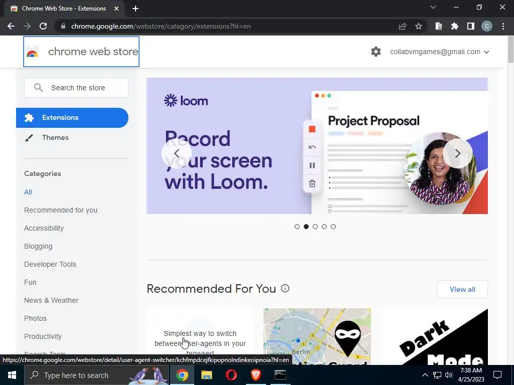
Task: Open the Chrome three-dot menu
Action: [x=503, y=26]
